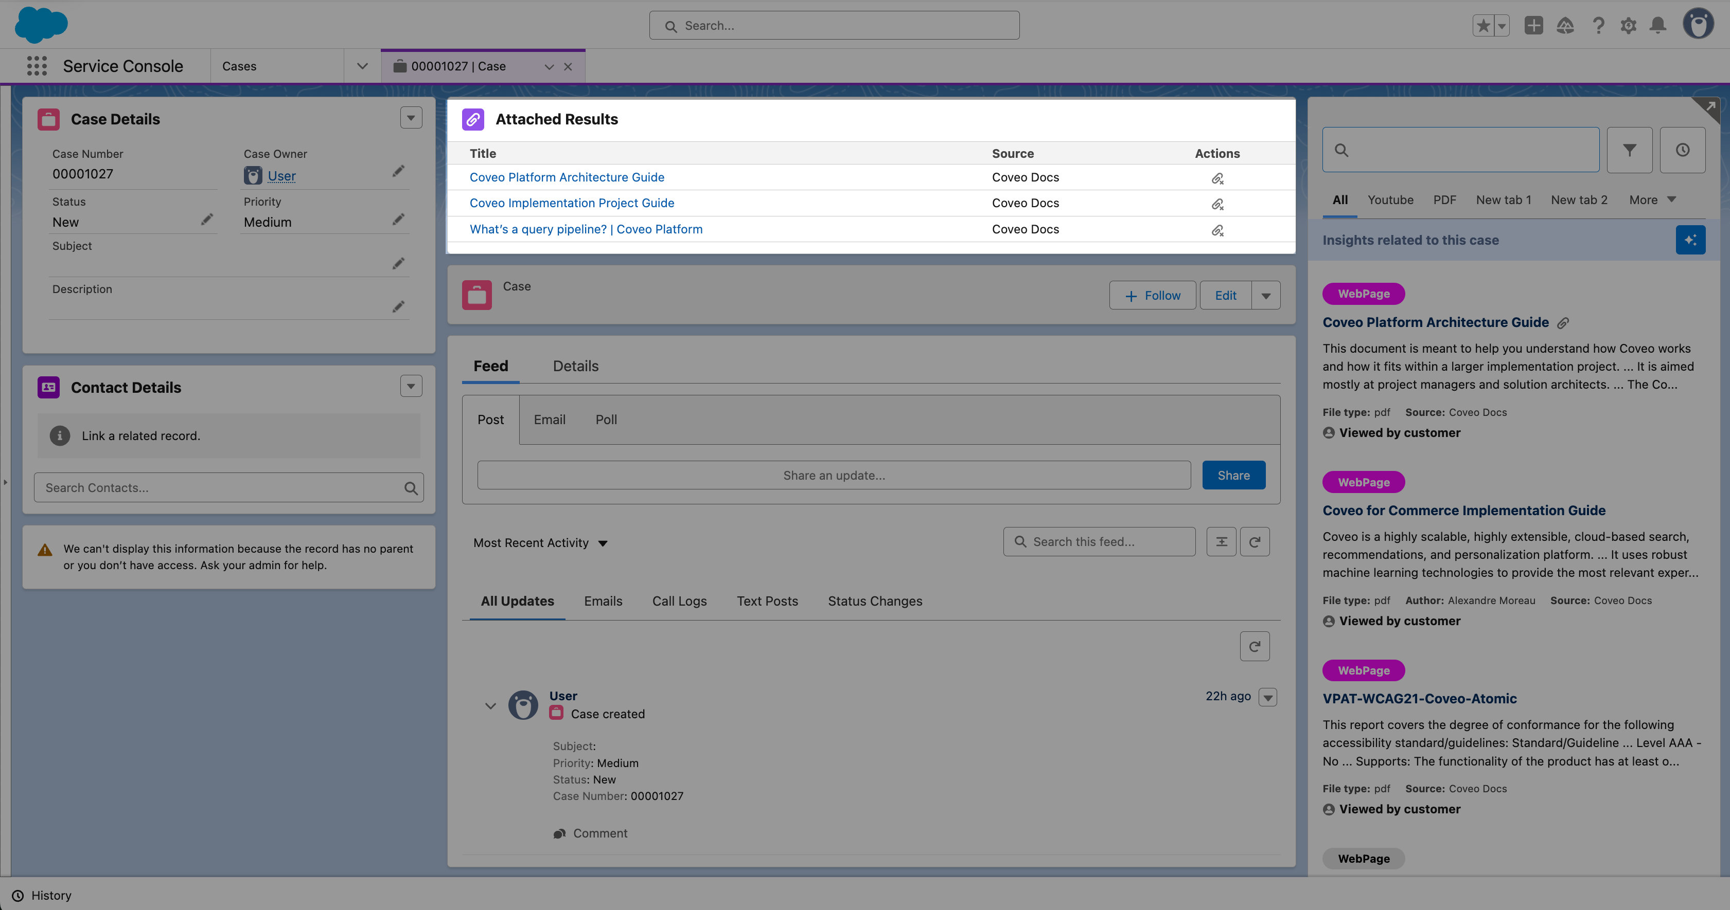The image size is (1730, 910).
Task: Detach the Coveo Platform Architecture Guide result
Action: (x=1217, y=178)
